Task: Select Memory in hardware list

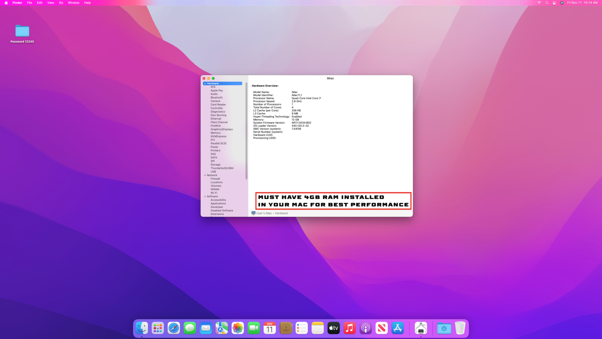Action: (x=216, y=133)
